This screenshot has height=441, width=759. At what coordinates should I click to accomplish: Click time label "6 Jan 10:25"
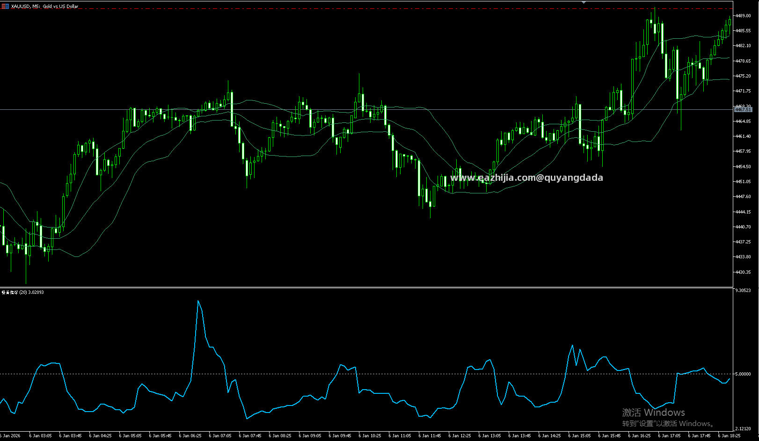tap(370, 436)
